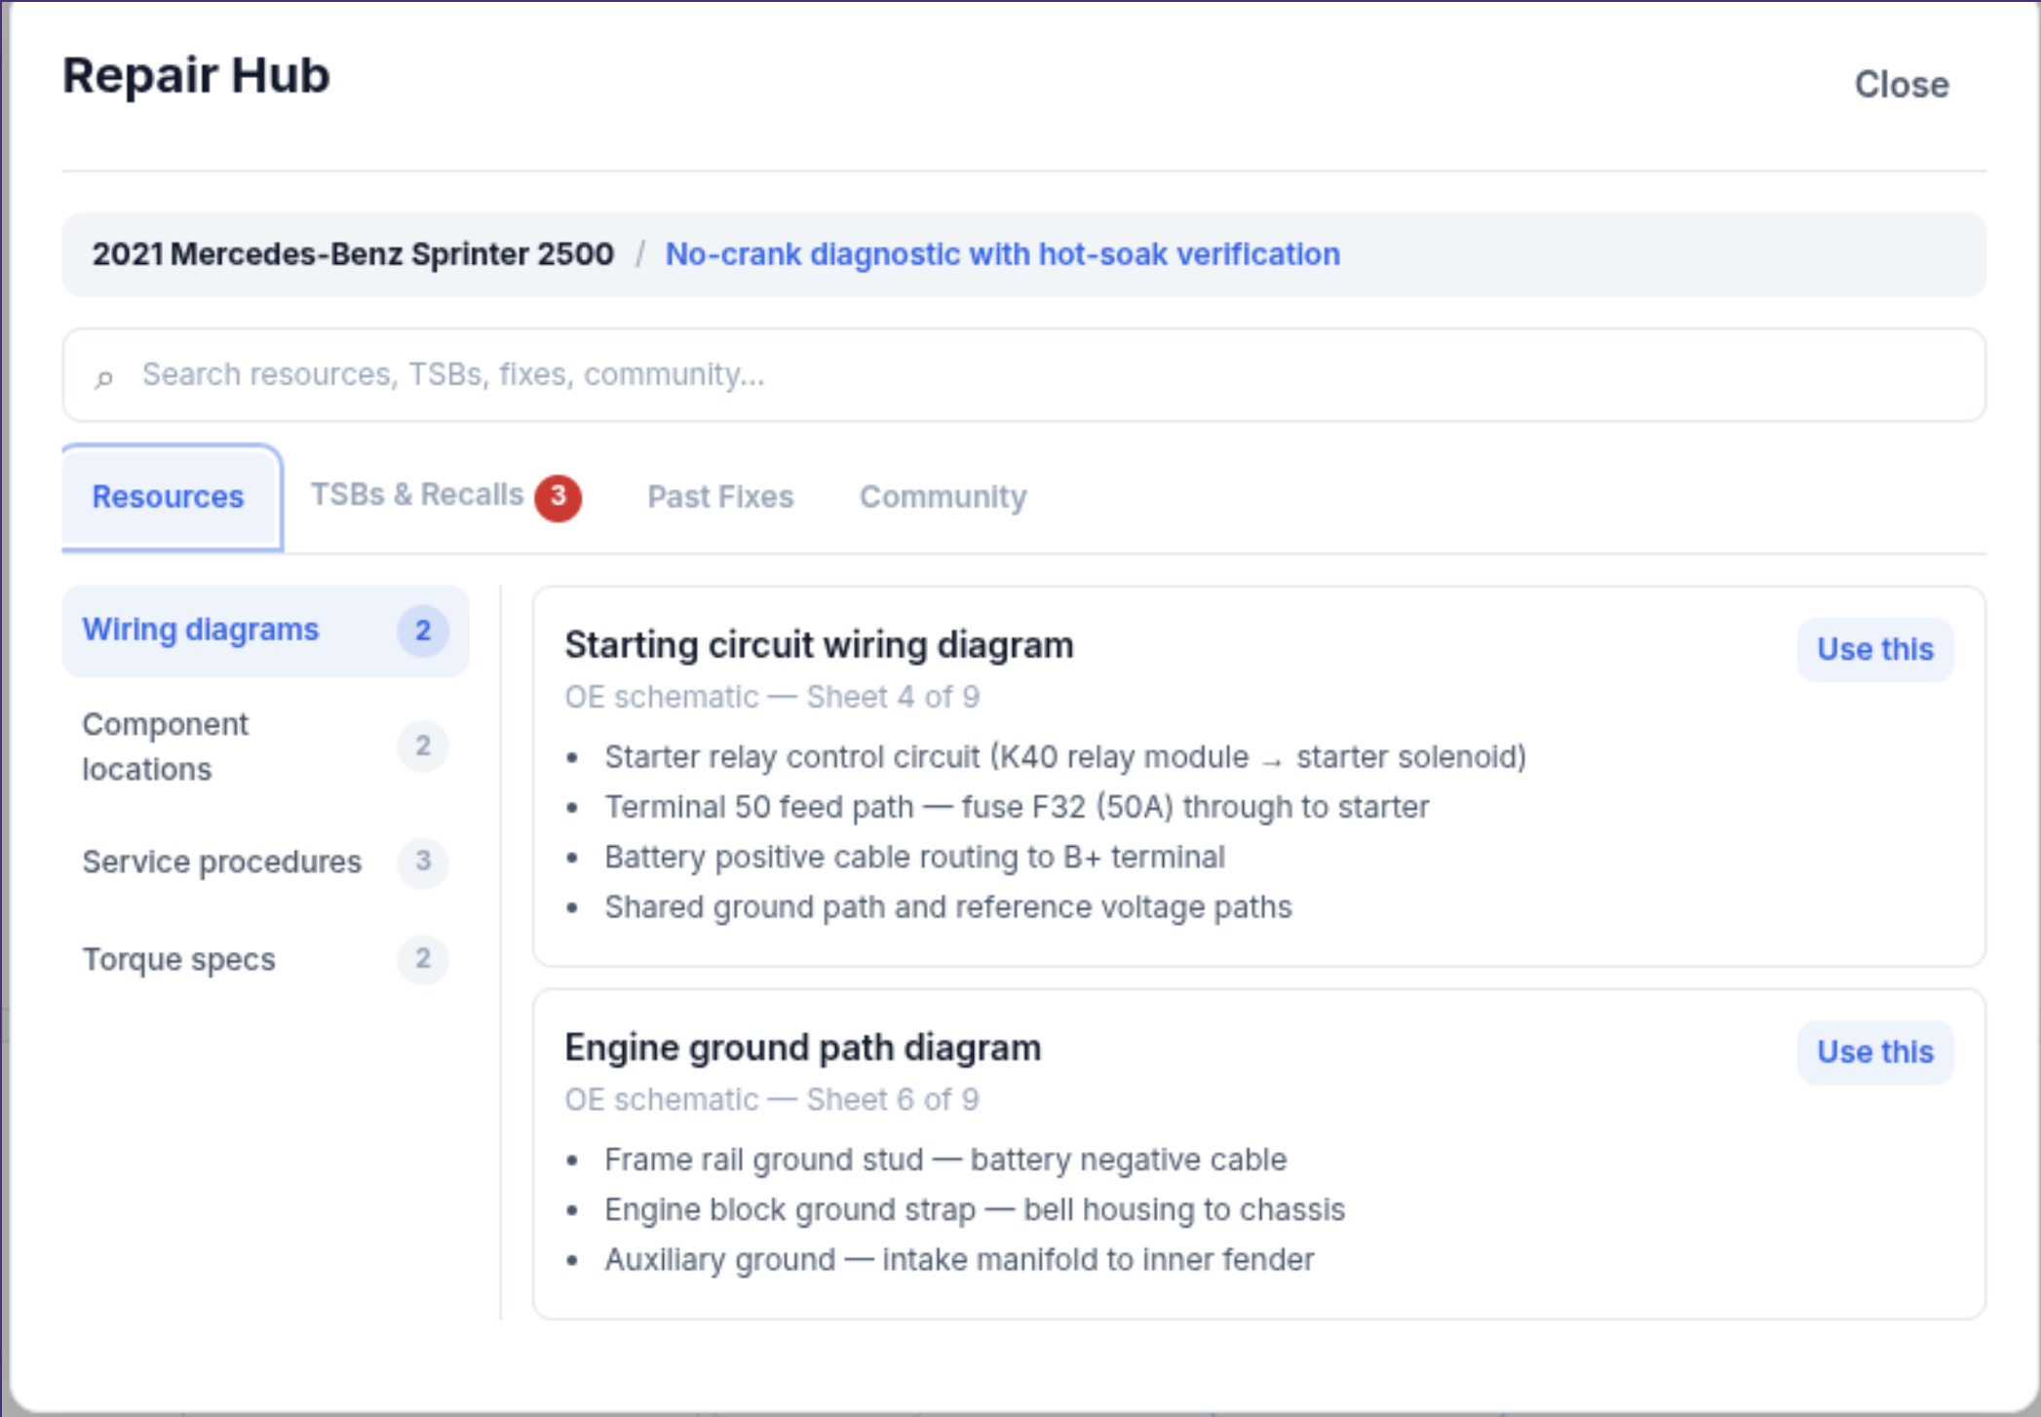Image resolution: width=2041 pixels, height=1417 pixels.
Task: Click the Frame rail ground stud bullet
Action: tap(945, 1160)
